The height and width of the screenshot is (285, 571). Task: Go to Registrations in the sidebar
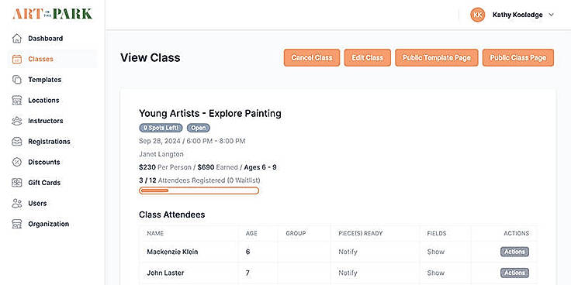49,142
